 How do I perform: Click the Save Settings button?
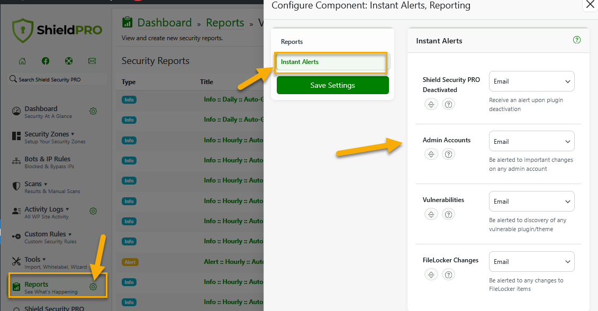(332, 85)
